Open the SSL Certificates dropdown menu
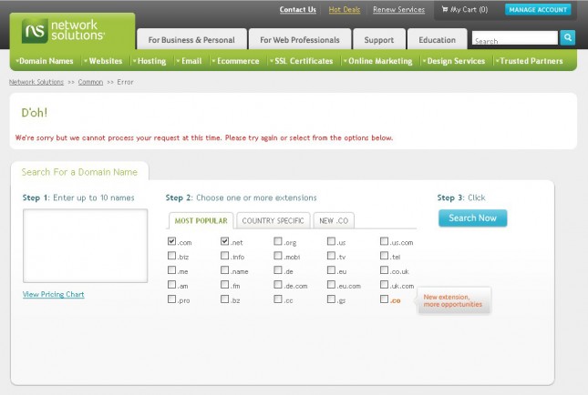Screen dimensions: 588x395 tap(304, 61)
